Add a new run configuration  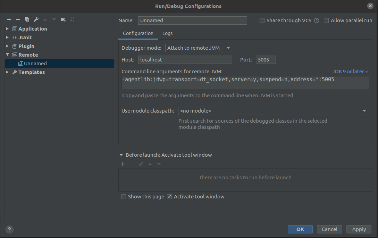tap(9, 19)
